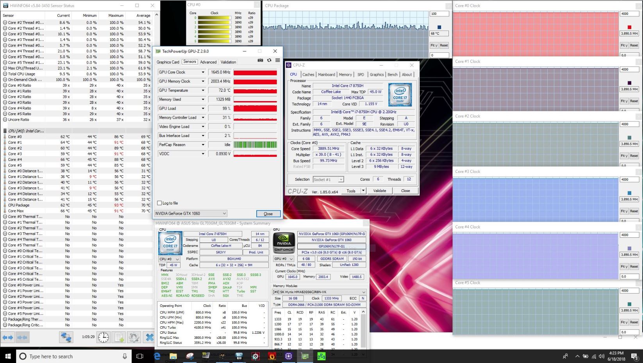Open the GPU-Z hamburger menu
This screenshot has height=363, width=643.
pos(277,60)
